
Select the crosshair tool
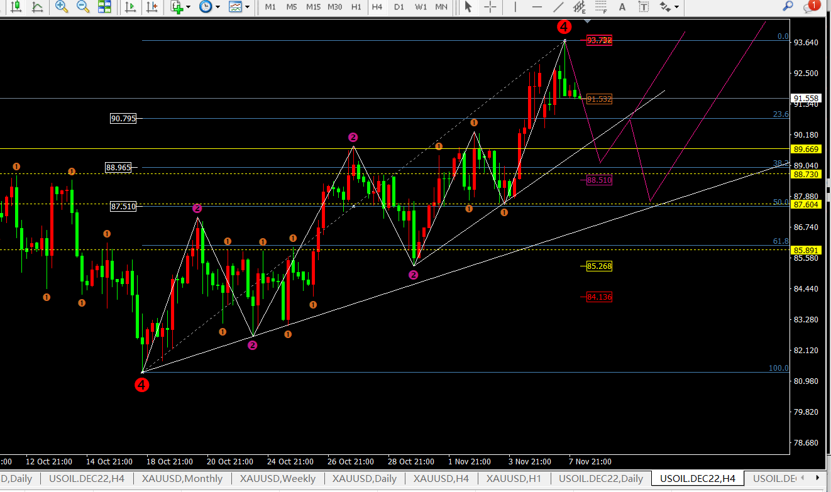490,7
